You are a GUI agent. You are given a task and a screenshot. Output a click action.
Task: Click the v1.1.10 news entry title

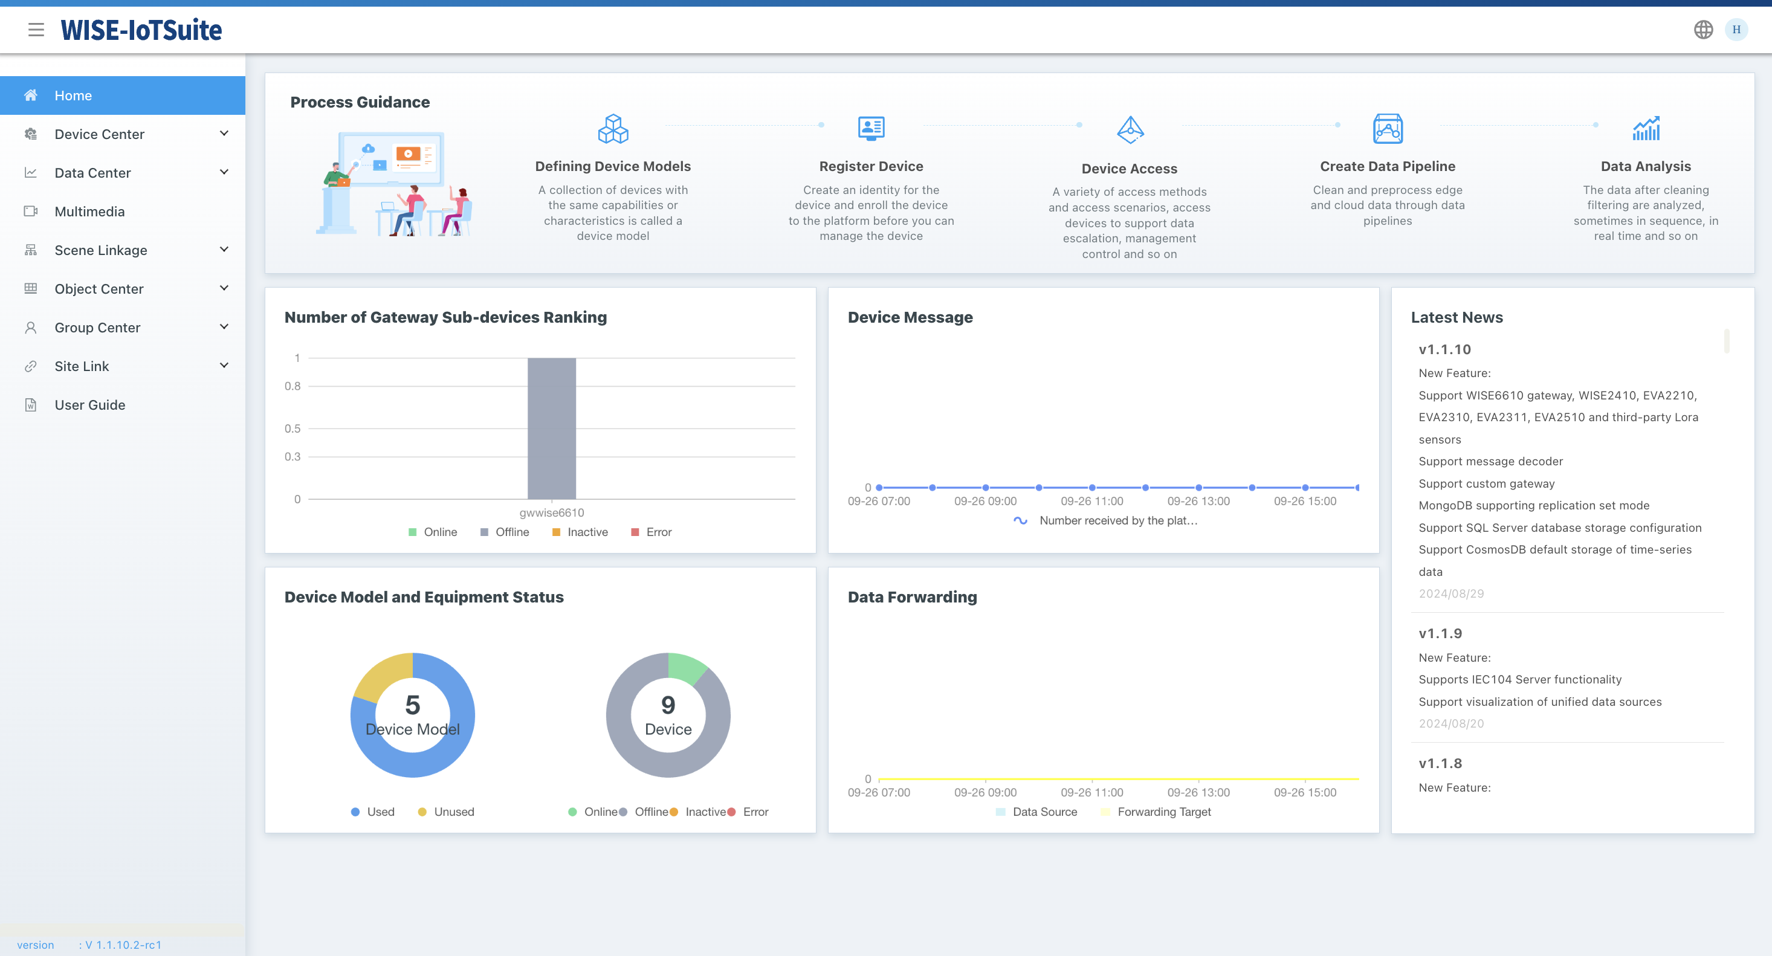1444,349
